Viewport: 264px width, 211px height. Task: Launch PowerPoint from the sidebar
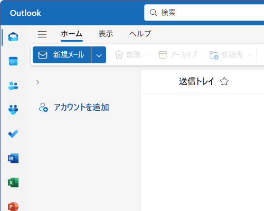click(x=13, y=206)
